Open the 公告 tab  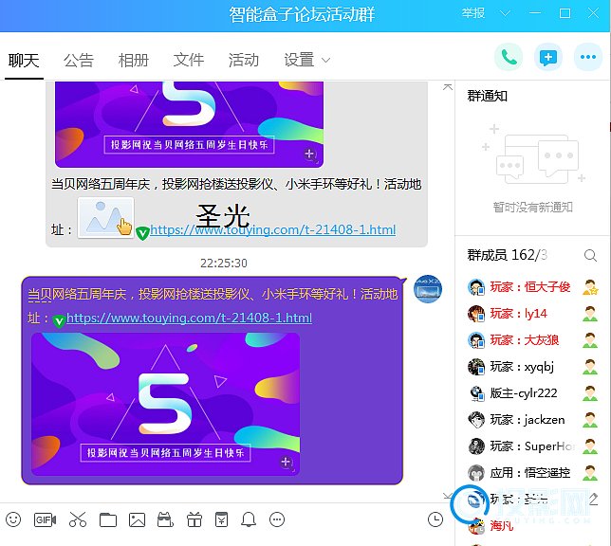[x=79, y=61]
